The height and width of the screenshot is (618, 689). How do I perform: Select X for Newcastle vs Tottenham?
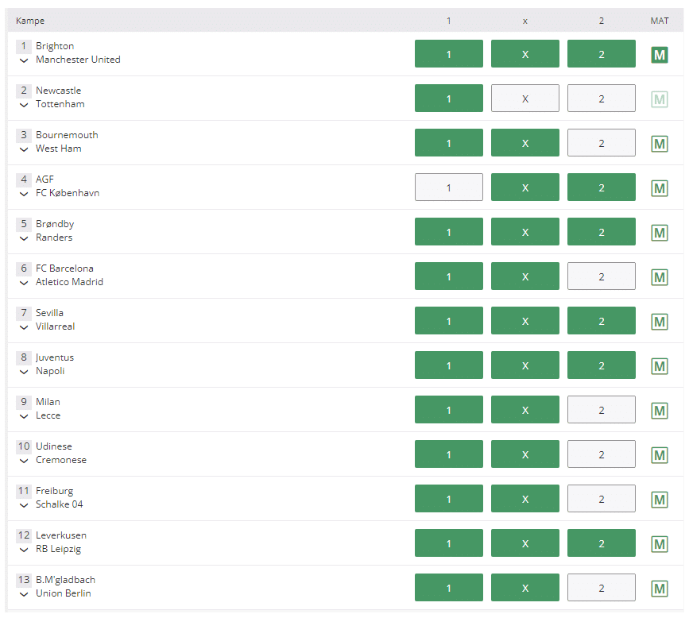[525, 98]
